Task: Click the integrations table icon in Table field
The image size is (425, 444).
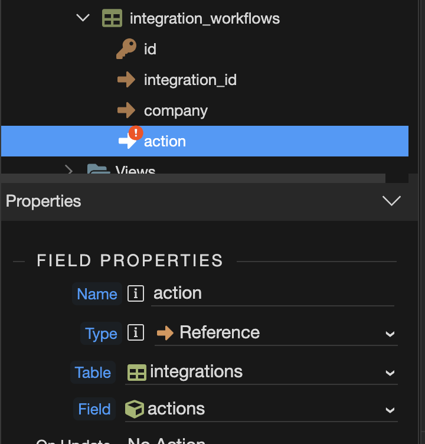Action: tap(137, 372)
